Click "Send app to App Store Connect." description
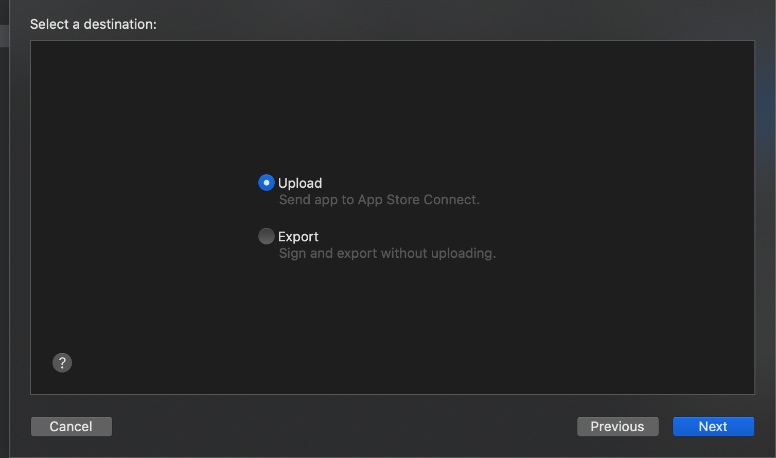The height and width of the screenshot is (458, 776). tap(379, 200)
